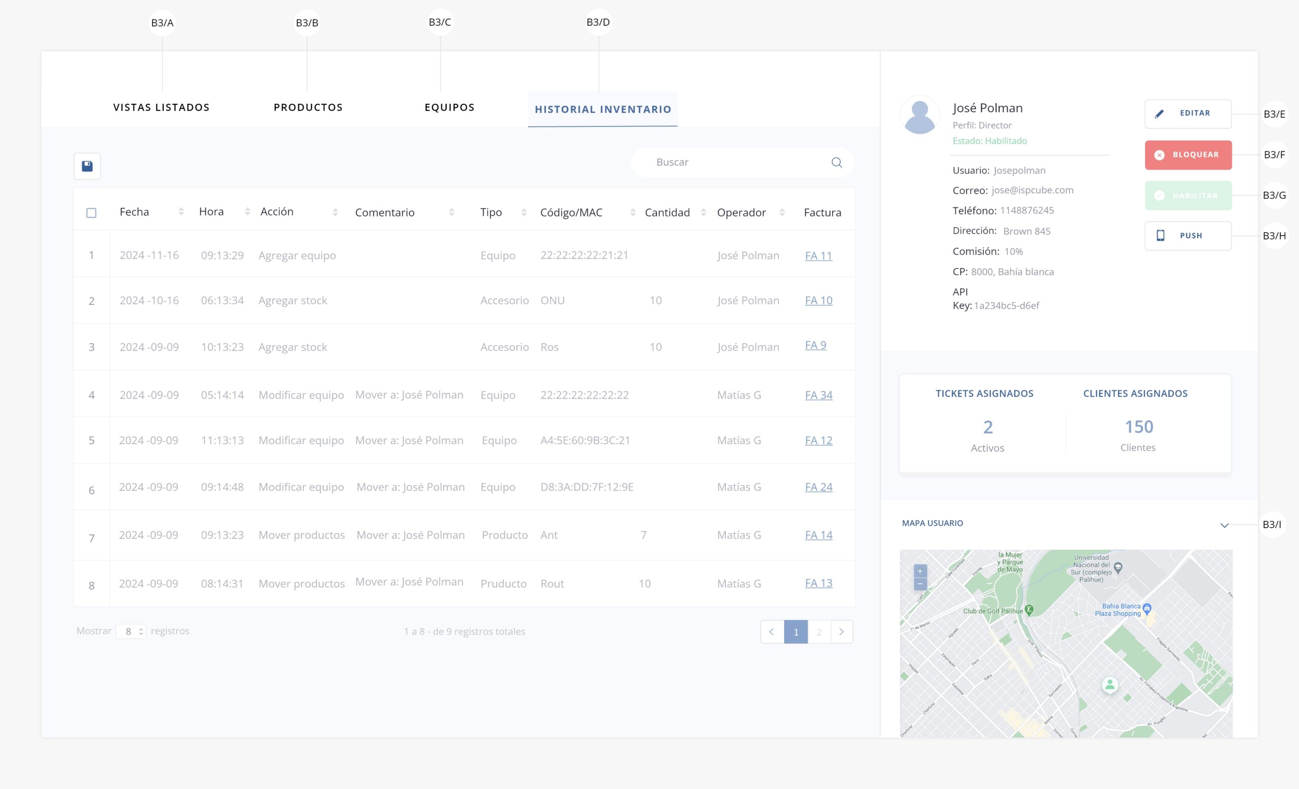Viewport: 1299px width, 789px height.
Task: Click the search magnifier icon
Action: click(x=836, y=162)
